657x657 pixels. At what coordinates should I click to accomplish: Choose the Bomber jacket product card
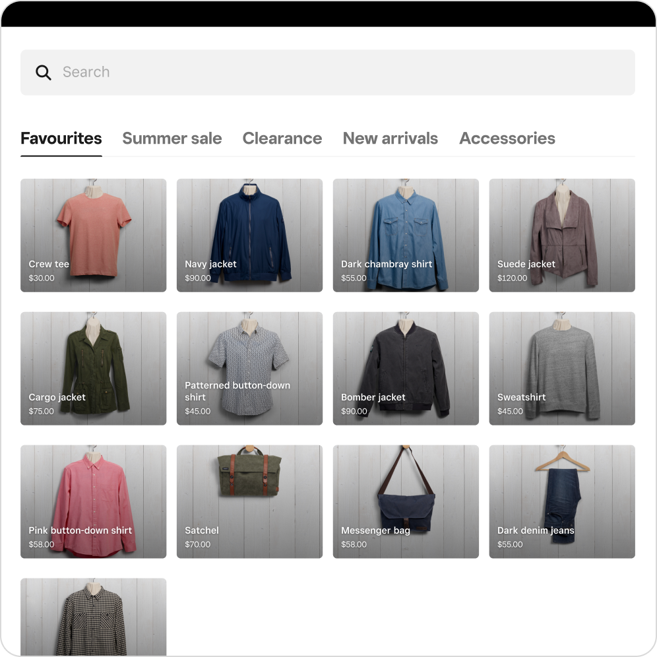click(406, 368)
